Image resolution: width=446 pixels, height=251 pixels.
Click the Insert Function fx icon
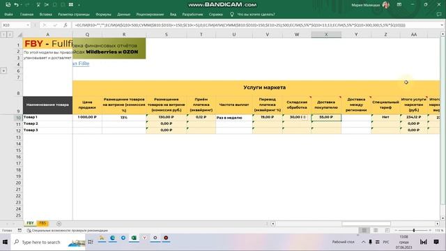65,25
